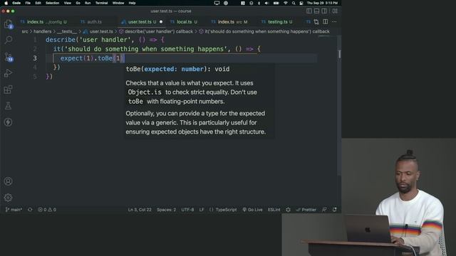Viewport: 456px width, 256px height.
Task: Click handlers in the breadcrumb
Action: click(x=43, y=31)
